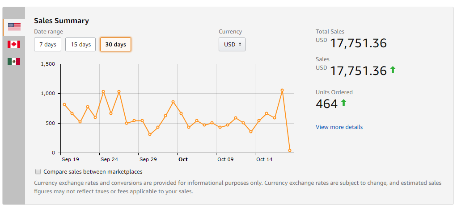Click the bold Oct axis label
Screen dimensions: 457x208
point(183,159)
